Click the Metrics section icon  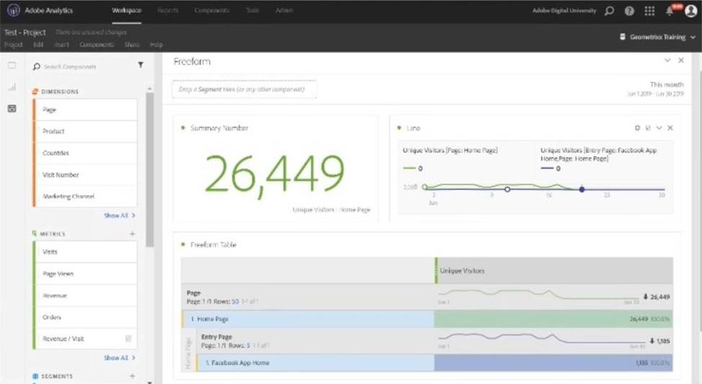[35, 233]
